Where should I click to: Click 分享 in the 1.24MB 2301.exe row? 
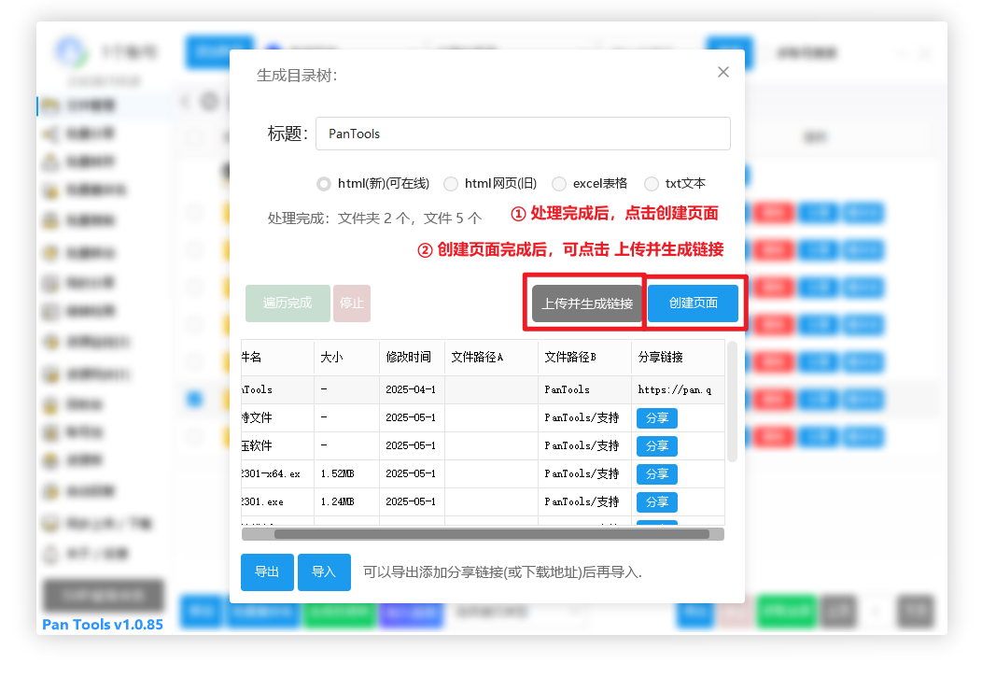pos(657,501)
